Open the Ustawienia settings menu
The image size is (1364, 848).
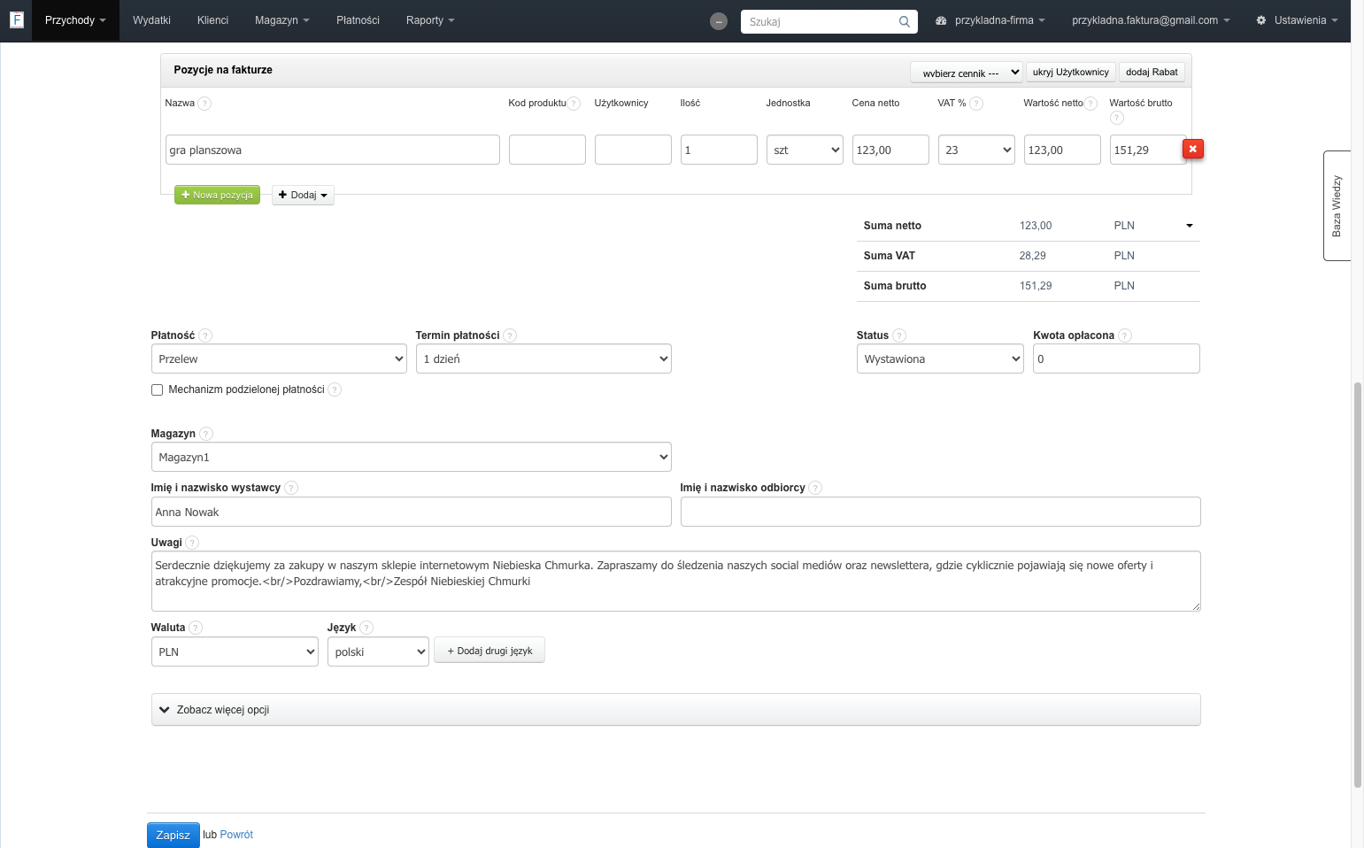pyautogui.click(x=1298, y=20)
